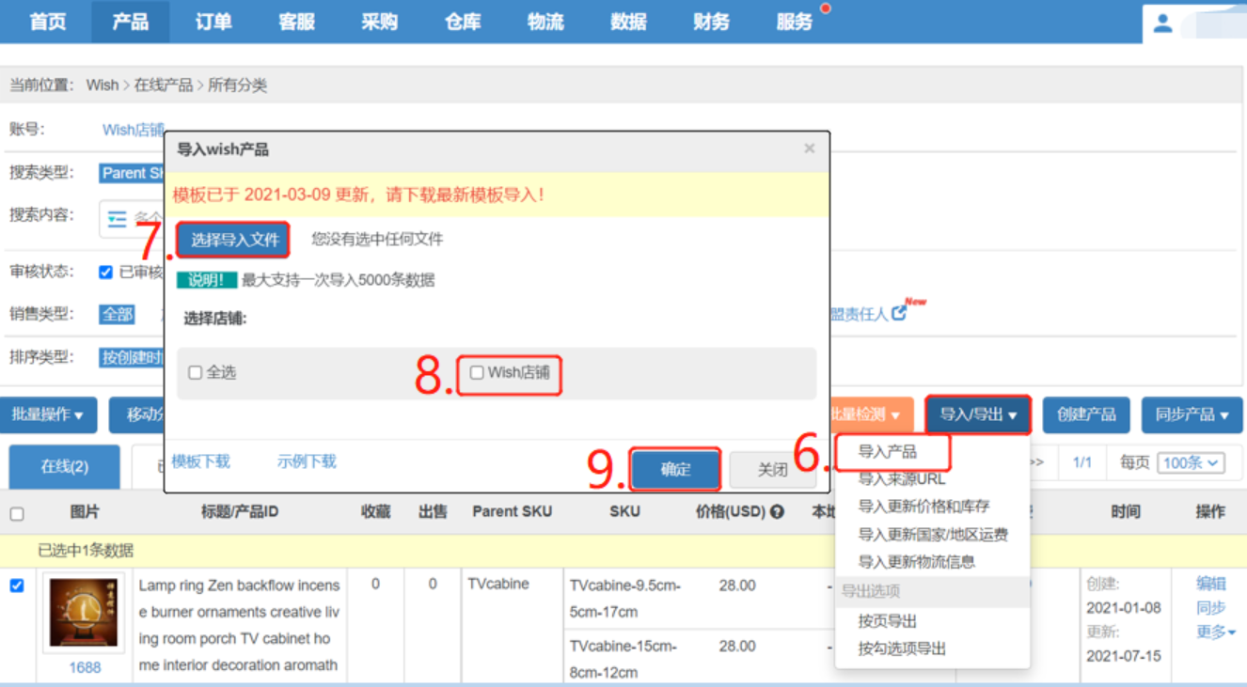Click the 创建产品 button
Viewport: 1247px width, 687px height.
[x=1086, y=414]
